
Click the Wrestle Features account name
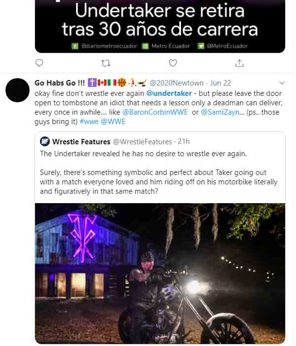click(x=81, y=142)
